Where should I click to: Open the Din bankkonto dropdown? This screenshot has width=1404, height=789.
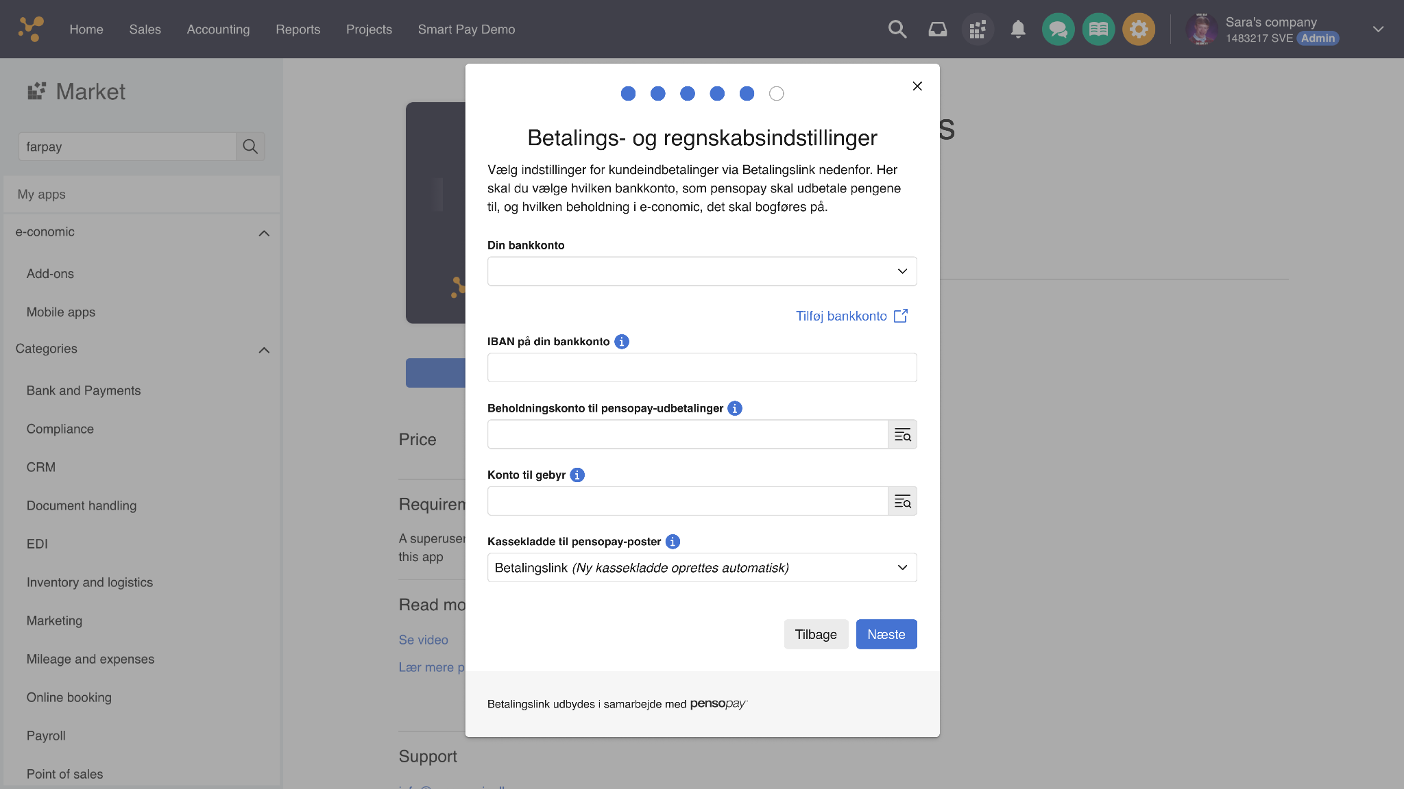point(701,271)
